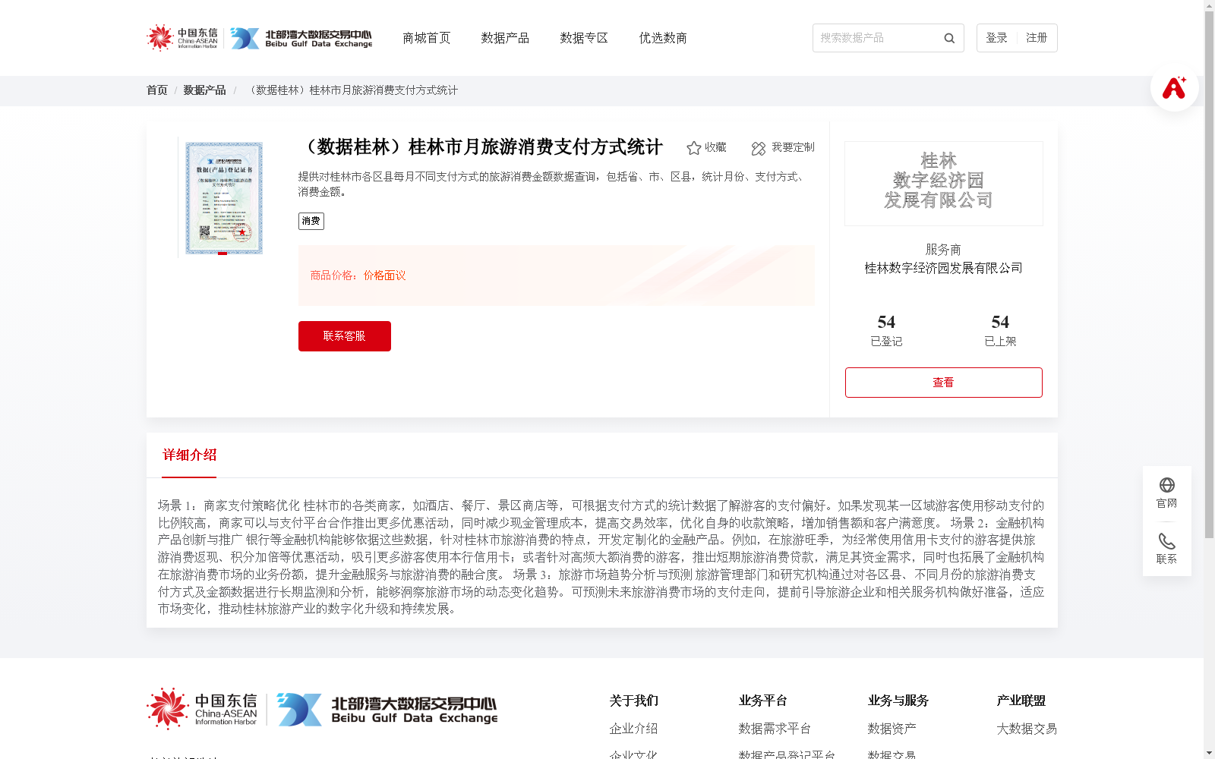Click the 我要定制 customize icon
The width and height of the screenshot is (1215, 759).
[759, 148]
